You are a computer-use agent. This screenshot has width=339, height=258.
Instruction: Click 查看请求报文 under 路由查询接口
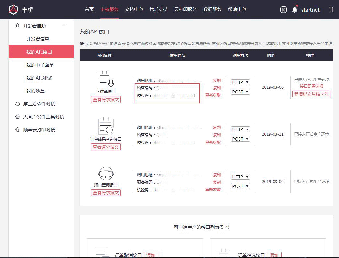pos(106,193)
